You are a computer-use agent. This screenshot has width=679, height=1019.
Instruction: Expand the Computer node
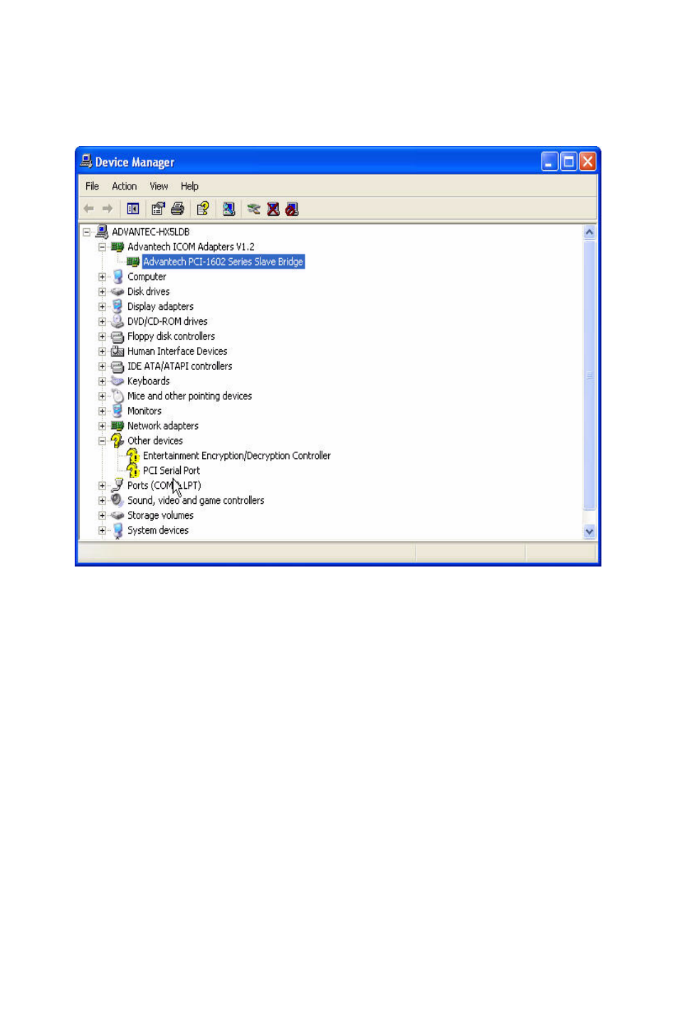tap(102, 277)
